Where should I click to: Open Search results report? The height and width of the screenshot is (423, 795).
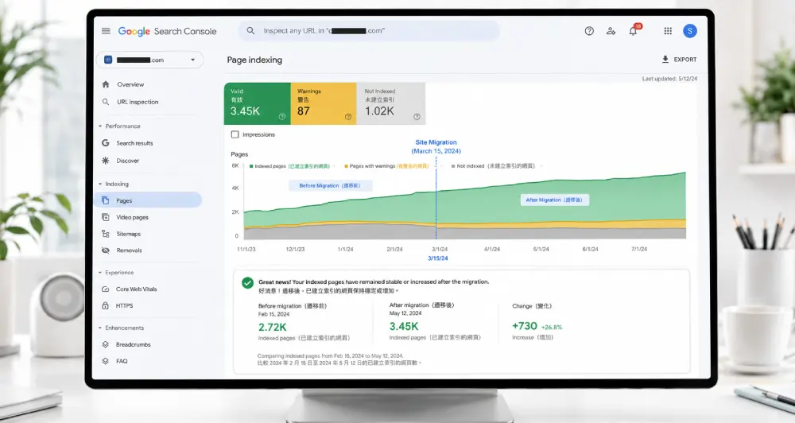(134, 144)
